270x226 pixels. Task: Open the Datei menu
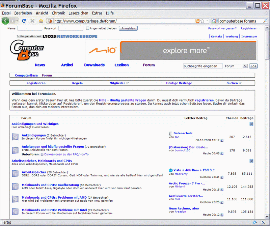pos(6,13)
